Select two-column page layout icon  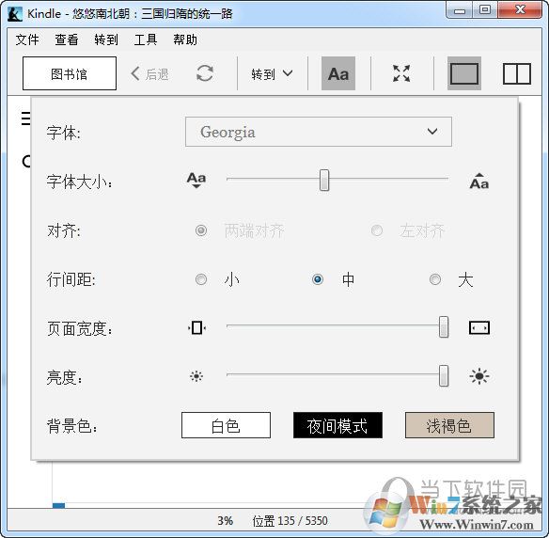point(517,73)
